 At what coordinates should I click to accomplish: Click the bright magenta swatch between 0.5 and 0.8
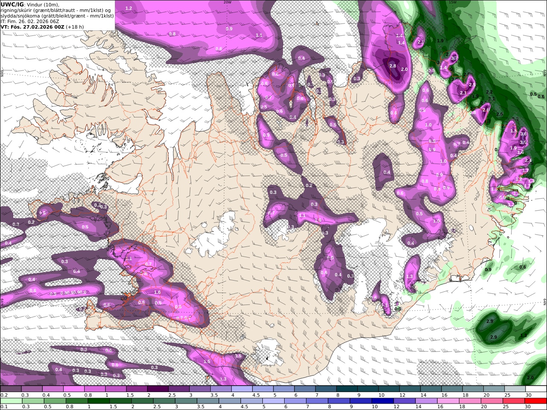click(74, 389)
